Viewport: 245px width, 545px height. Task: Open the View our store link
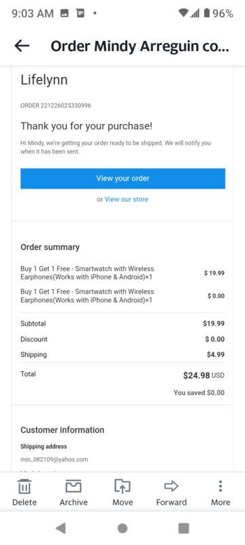(127, 199)
